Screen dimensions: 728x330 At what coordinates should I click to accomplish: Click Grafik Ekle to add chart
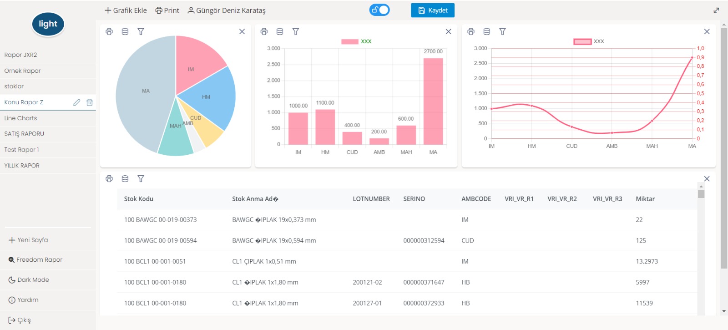point(126,10)
